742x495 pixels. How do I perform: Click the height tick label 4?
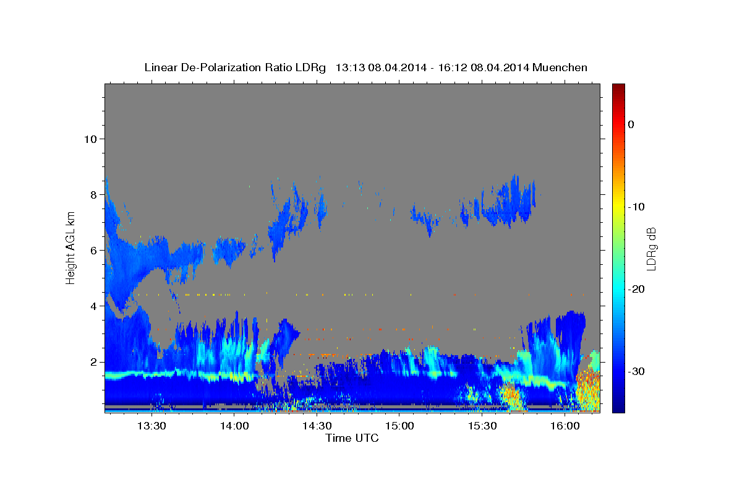(x=93, y=306)
